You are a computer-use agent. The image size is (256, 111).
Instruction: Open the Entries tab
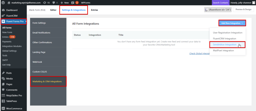pos(94,10)
